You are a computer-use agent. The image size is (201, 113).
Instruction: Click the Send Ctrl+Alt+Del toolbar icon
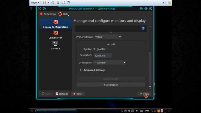(53, 3)
